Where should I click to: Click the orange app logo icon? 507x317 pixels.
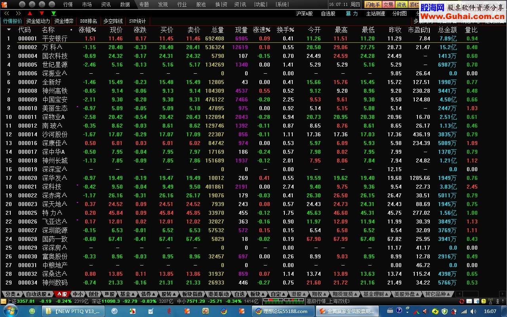pos(5,4)
